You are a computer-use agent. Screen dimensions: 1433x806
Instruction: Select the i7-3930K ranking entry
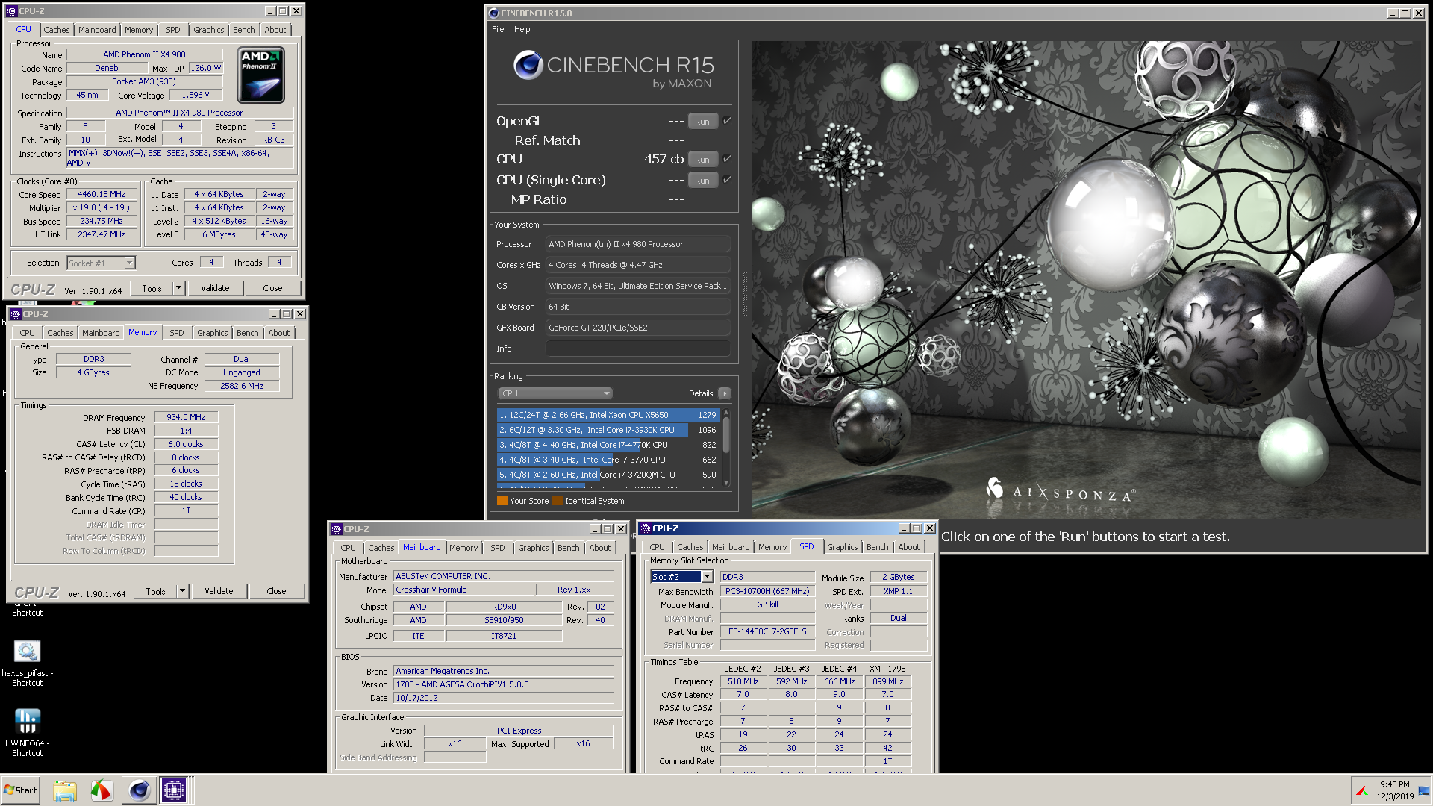coord(608,430)
